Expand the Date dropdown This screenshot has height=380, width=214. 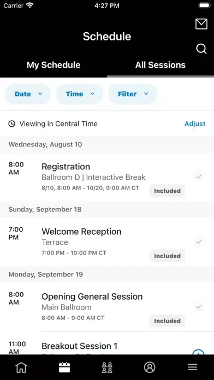[x=28, y=94]
